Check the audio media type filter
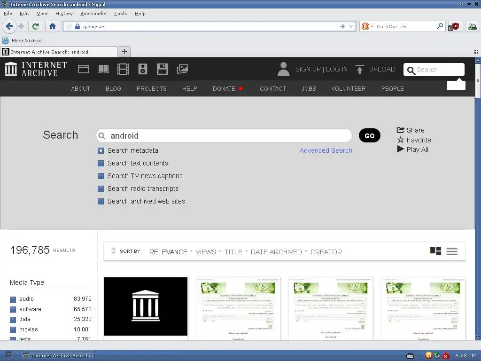Screen dimensions: 481x361 pyautogui.click(x=13, y=299)
